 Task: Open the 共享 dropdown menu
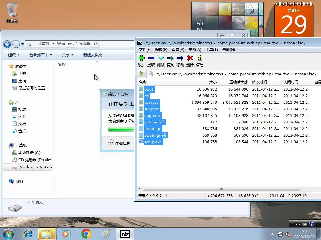click(68, 55)
